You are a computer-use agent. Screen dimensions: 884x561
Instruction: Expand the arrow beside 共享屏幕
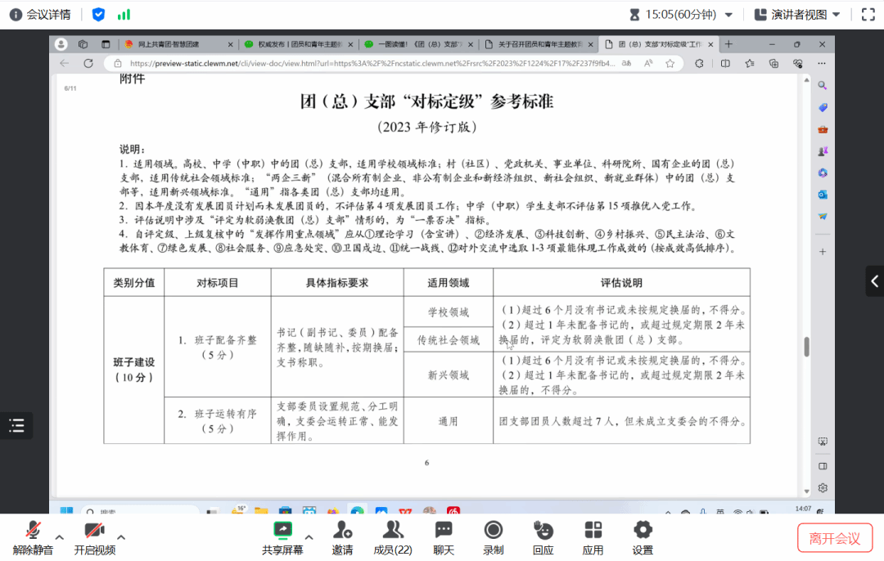tap(309, 537)
